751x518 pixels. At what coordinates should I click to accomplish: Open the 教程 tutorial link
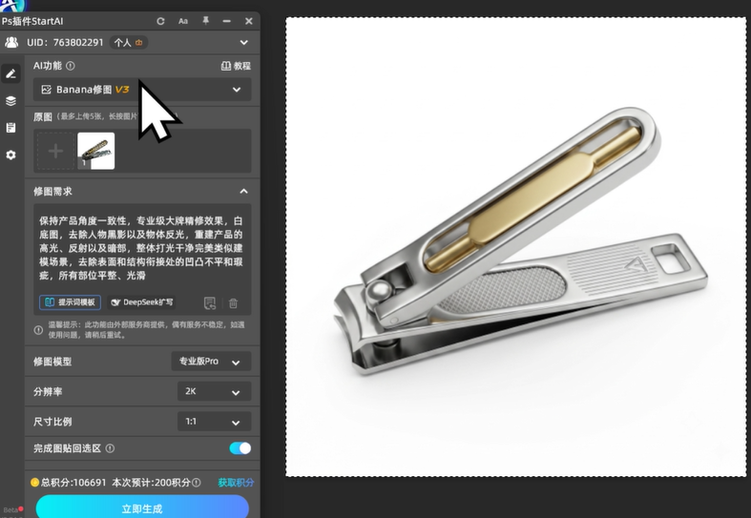click(236, 66)
